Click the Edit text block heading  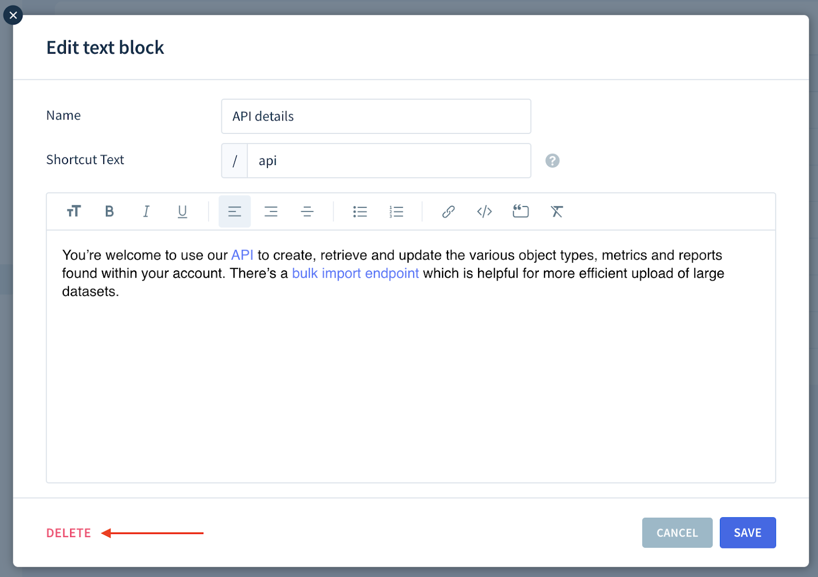[x=105, y=48]
